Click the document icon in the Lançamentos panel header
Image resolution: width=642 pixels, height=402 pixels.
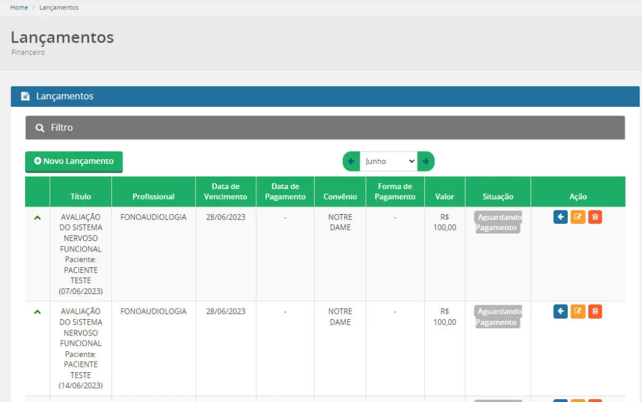(25, 96)
